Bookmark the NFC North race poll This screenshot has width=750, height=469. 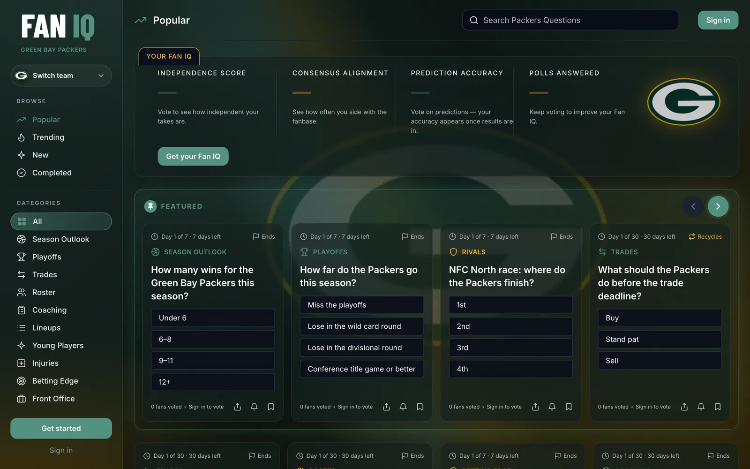click(569, 407)
